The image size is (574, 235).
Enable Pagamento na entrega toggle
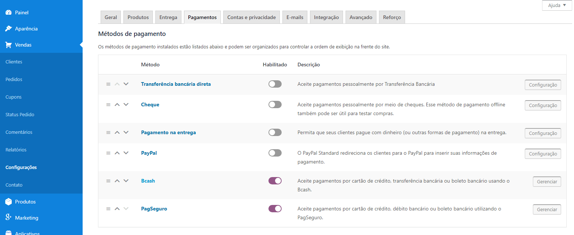pos(275,132)
